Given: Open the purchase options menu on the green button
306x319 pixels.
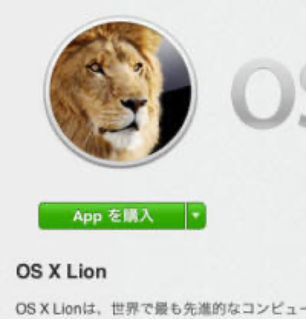Looking at the screenshot, I should point(196,215).
